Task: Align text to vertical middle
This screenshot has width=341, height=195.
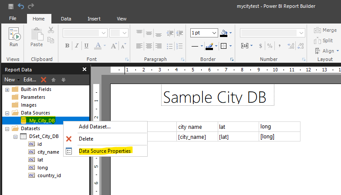Action: coord(149,33)
